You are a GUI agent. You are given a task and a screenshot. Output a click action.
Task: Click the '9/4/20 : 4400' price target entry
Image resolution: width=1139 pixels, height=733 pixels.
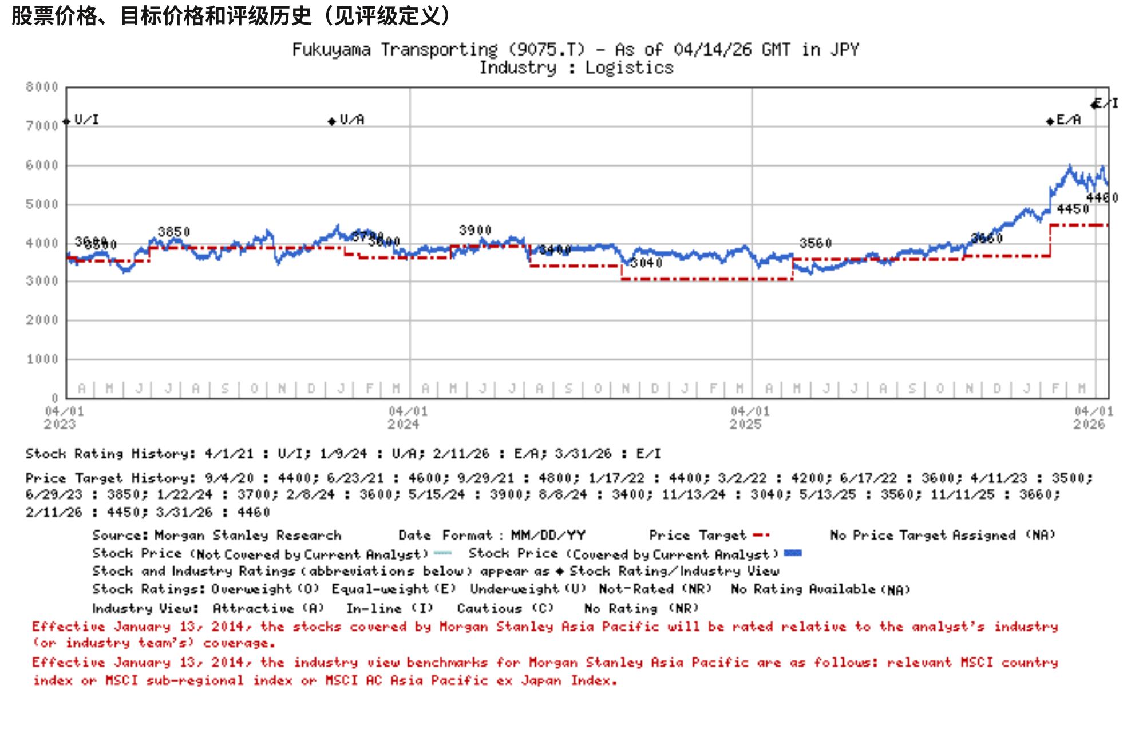(262, 478)
